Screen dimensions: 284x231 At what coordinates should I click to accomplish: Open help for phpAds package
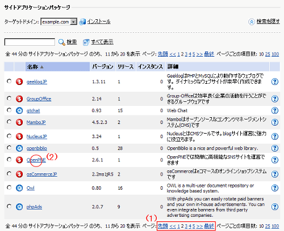[x=275, y=207]
